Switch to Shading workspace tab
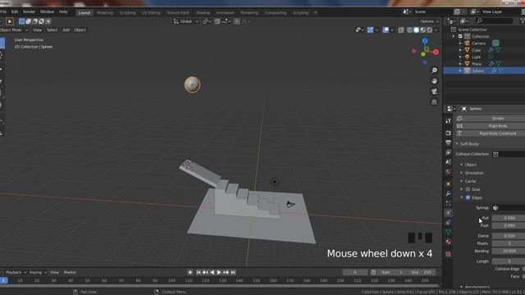 203,13
